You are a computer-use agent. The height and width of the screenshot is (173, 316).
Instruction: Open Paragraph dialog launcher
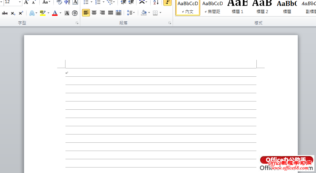click(170, 23)
